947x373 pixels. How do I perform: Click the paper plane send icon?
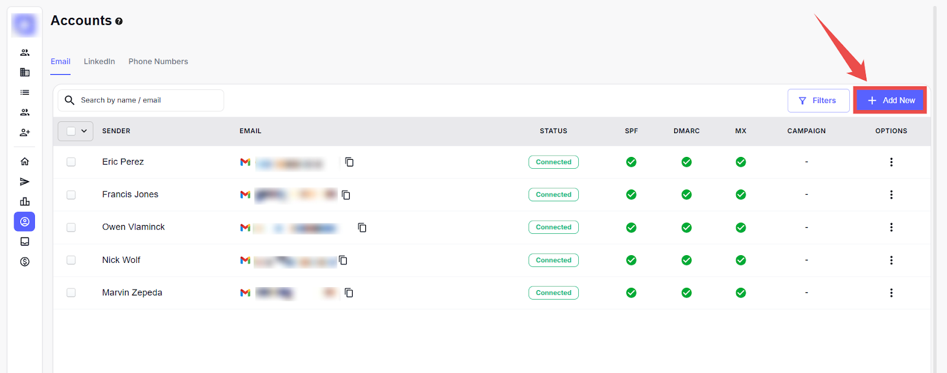(25, 182)
